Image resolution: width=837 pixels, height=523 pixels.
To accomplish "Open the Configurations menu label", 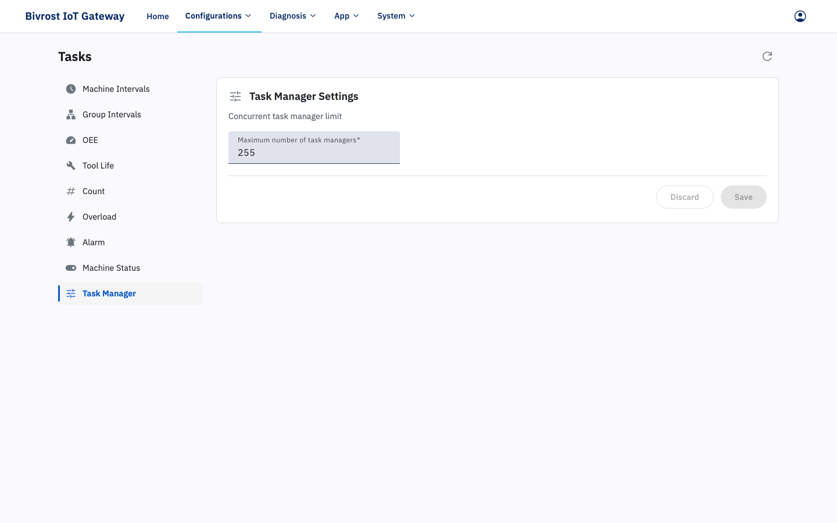I will click(213, 16).
